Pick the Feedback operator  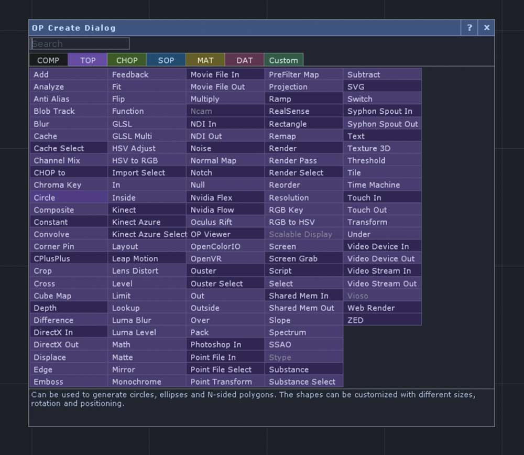click(147, 74)
